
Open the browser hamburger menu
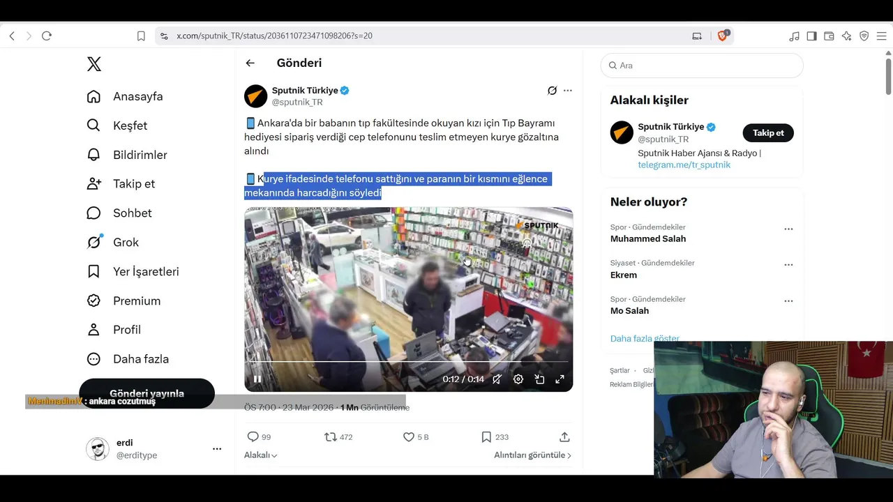coord(881,36)
